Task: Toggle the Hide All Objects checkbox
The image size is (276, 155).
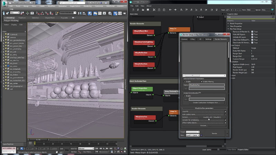Action: (252, 35)
